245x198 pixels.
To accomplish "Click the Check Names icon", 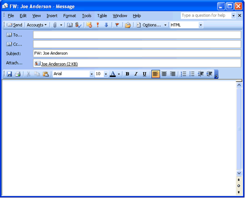I will (78, 25).
